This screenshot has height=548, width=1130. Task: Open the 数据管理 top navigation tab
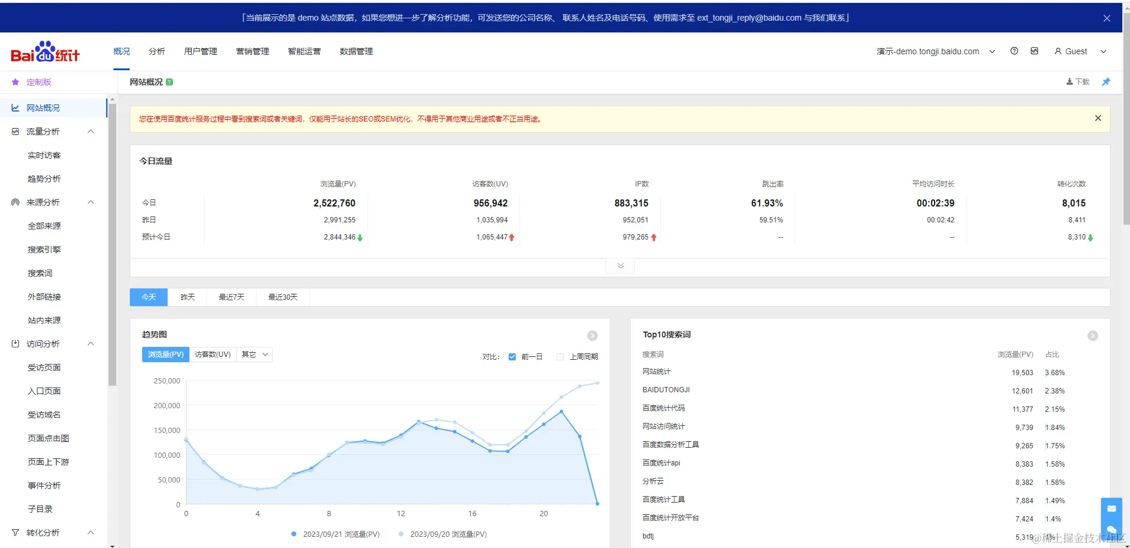click(356, 51)
